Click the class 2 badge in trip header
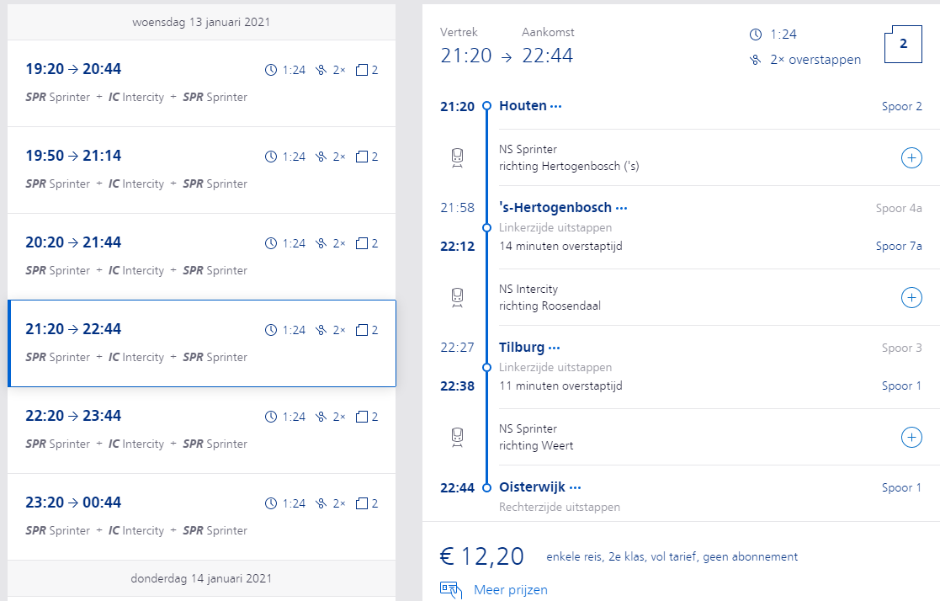 (904, 45)
